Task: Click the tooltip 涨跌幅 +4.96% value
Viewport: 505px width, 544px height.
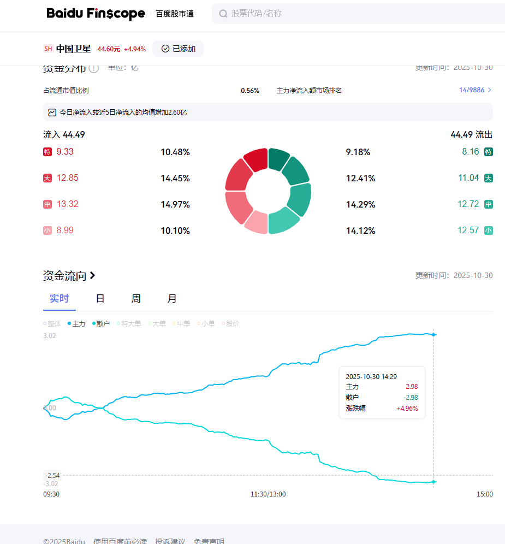Action: (407, 409)
